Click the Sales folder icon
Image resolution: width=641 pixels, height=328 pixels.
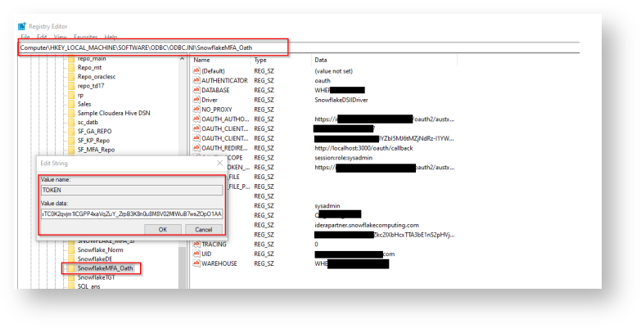point(71,104)
